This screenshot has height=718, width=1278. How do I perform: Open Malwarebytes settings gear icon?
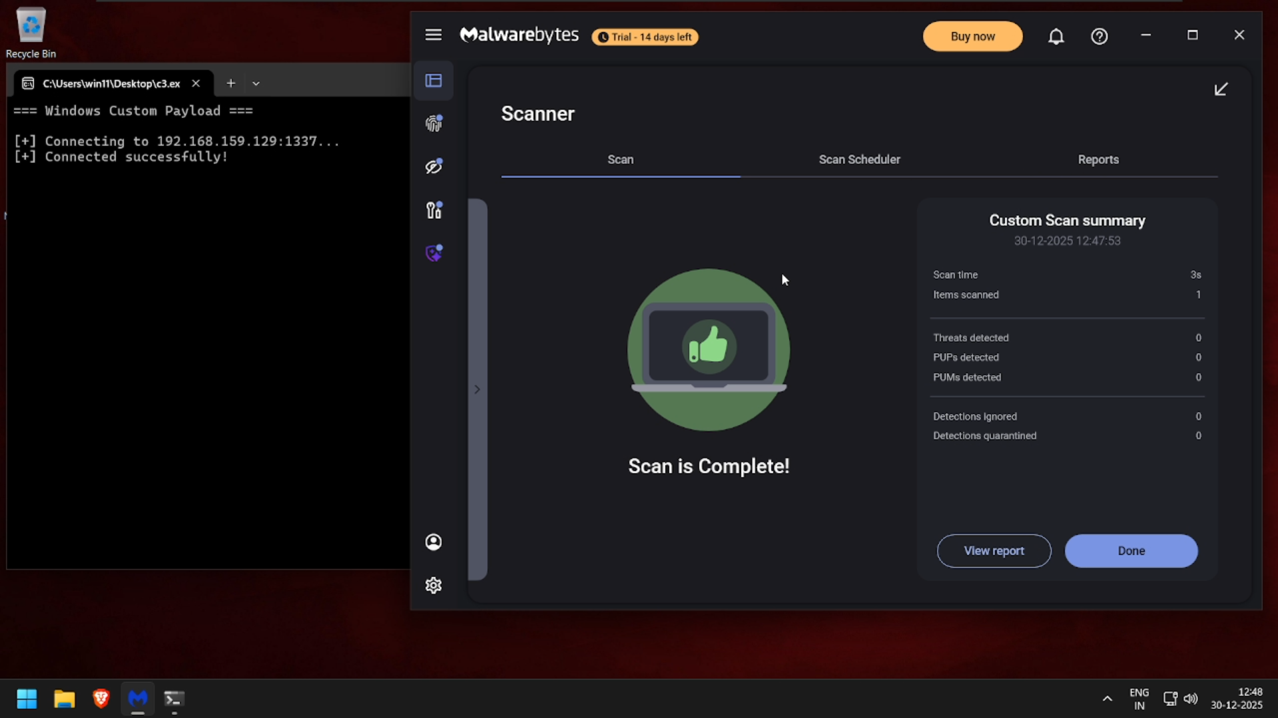coord(433,585)
